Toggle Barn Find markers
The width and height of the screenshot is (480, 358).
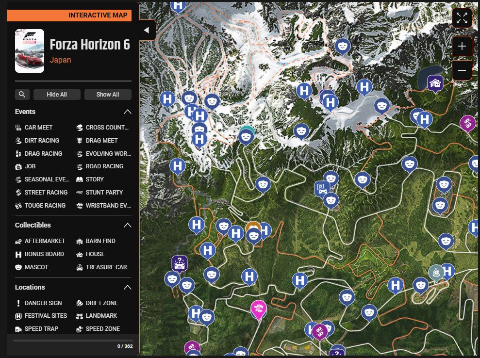coord(96,241)
